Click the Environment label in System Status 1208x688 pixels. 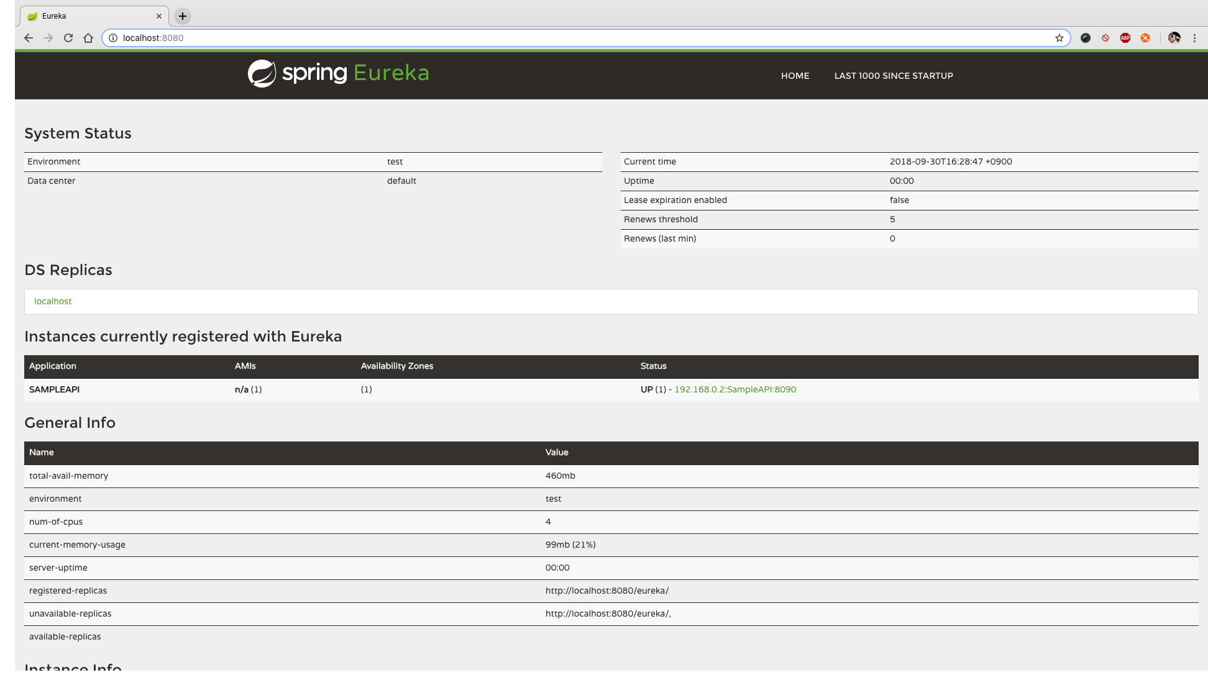point(53,161)
